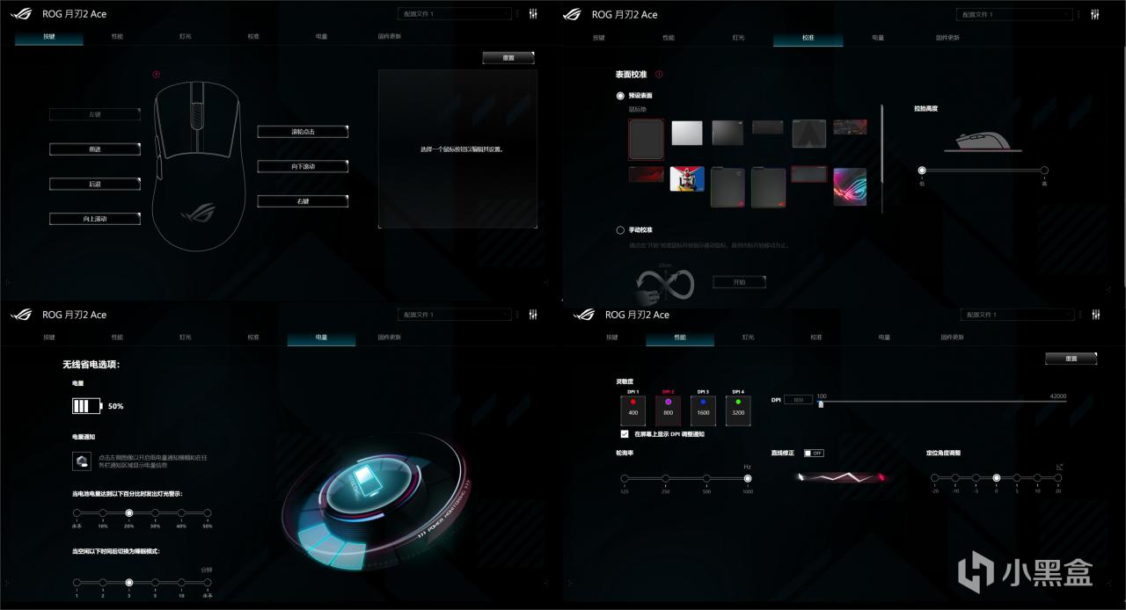1126x610 pixels.
Task: Click 重置 button in the 按键 window
Action: tap(508, 57)
